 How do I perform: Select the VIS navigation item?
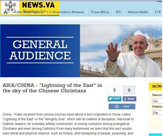tap(118, 12)
